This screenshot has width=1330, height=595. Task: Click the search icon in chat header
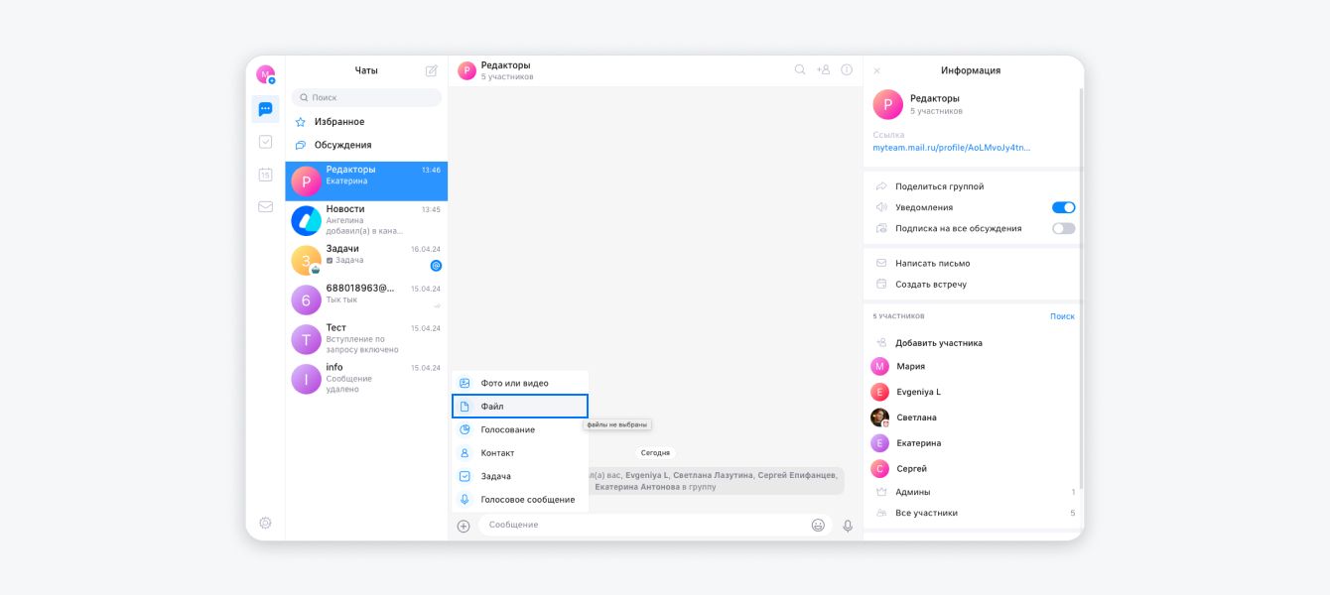pos(800,70)
